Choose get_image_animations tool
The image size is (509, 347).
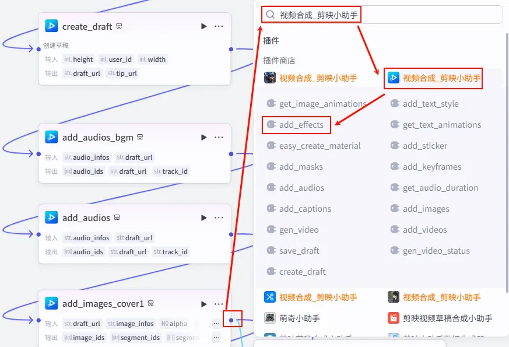pyautogui.click(x=317, y=104)
